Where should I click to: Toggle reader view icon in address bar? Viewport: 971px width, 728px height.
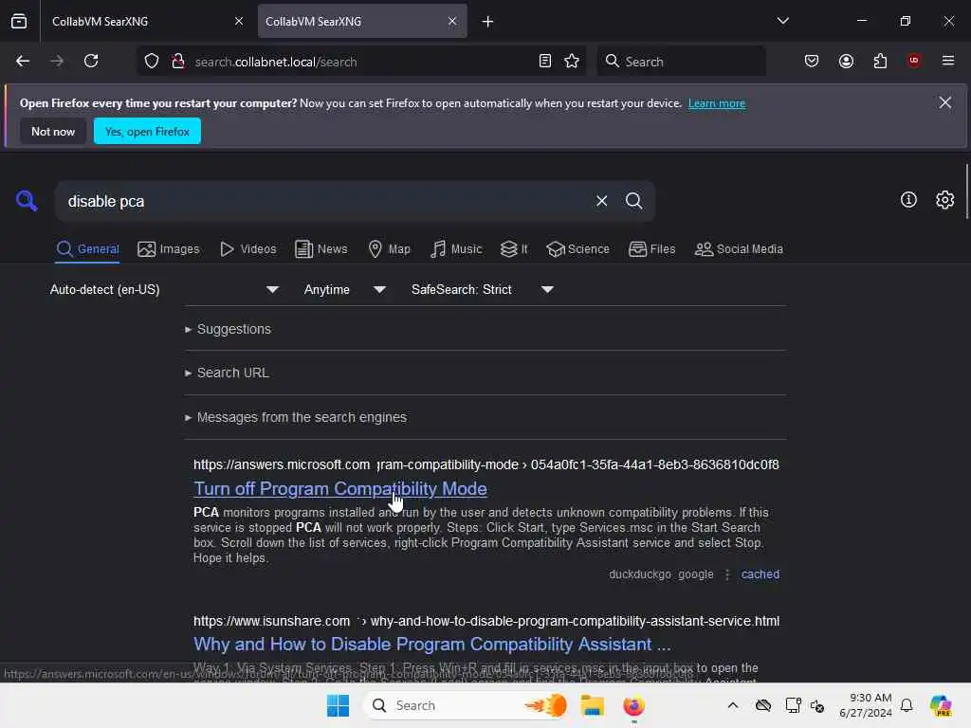pyautogui.click(x=545, y=62)
